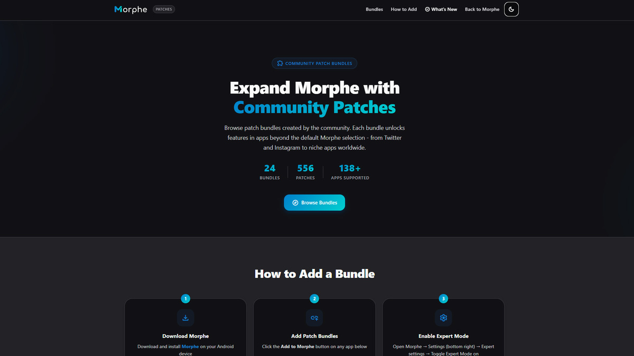Viewport: 634px width, 356px height.
Task: Click the download icon in step 1 card
Action: (185, 317)
